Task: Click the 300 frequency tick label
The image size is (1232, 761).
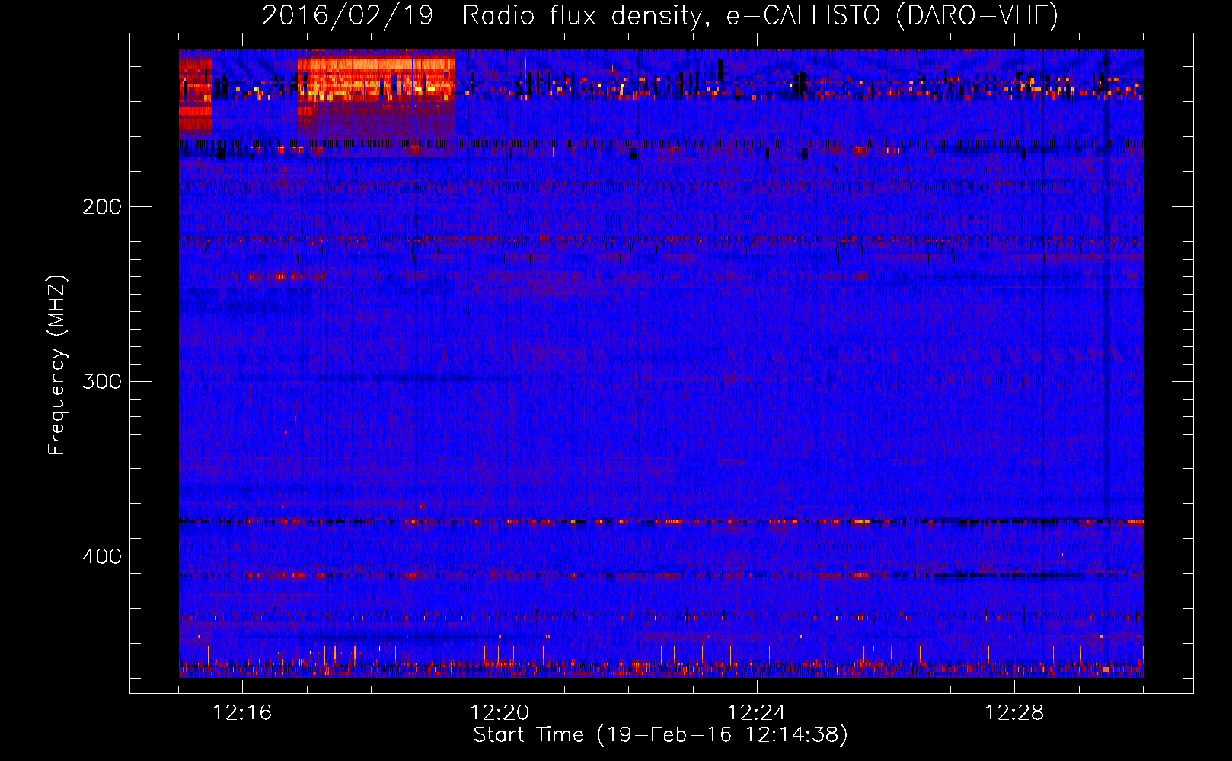Action: pos(102,381)
